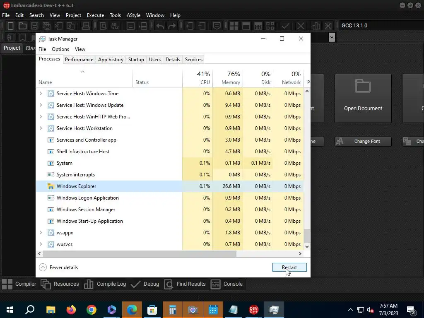The image size is (424, 318).
Task: Click the Find magnifier icon in Dev-C++ toolbar
Action: tap(103, 26)
